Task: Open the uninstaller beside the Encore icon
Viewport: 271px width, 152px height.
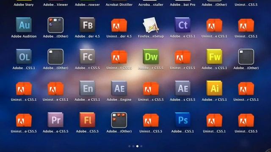Action: click(55, 89)
